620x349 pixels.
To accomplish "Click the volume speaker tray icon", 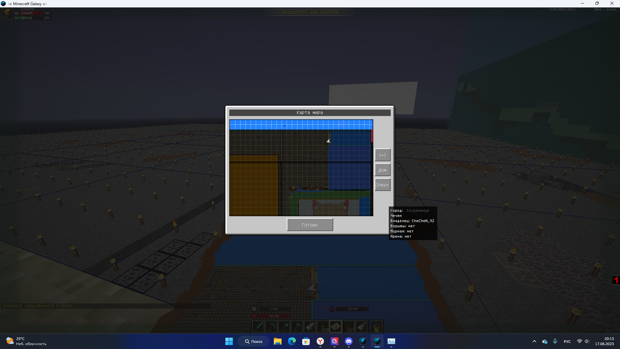I will pyautogui.click(x=587, y=341).
